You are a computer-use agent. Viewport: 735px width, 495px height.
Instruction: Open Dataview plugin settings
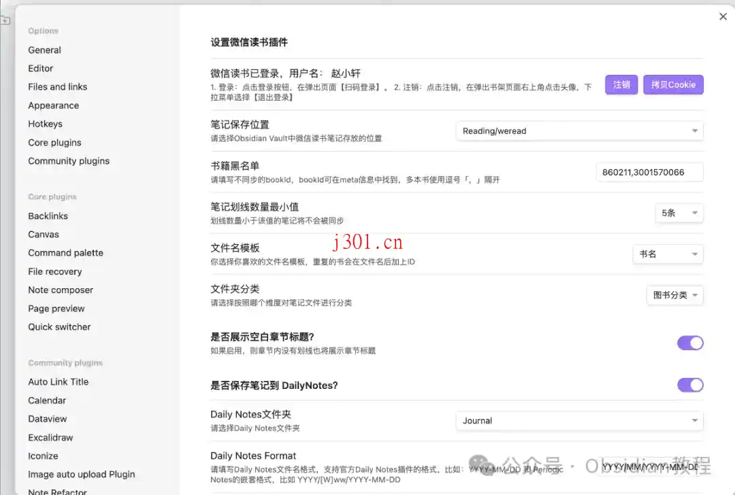tap(48, 419)
